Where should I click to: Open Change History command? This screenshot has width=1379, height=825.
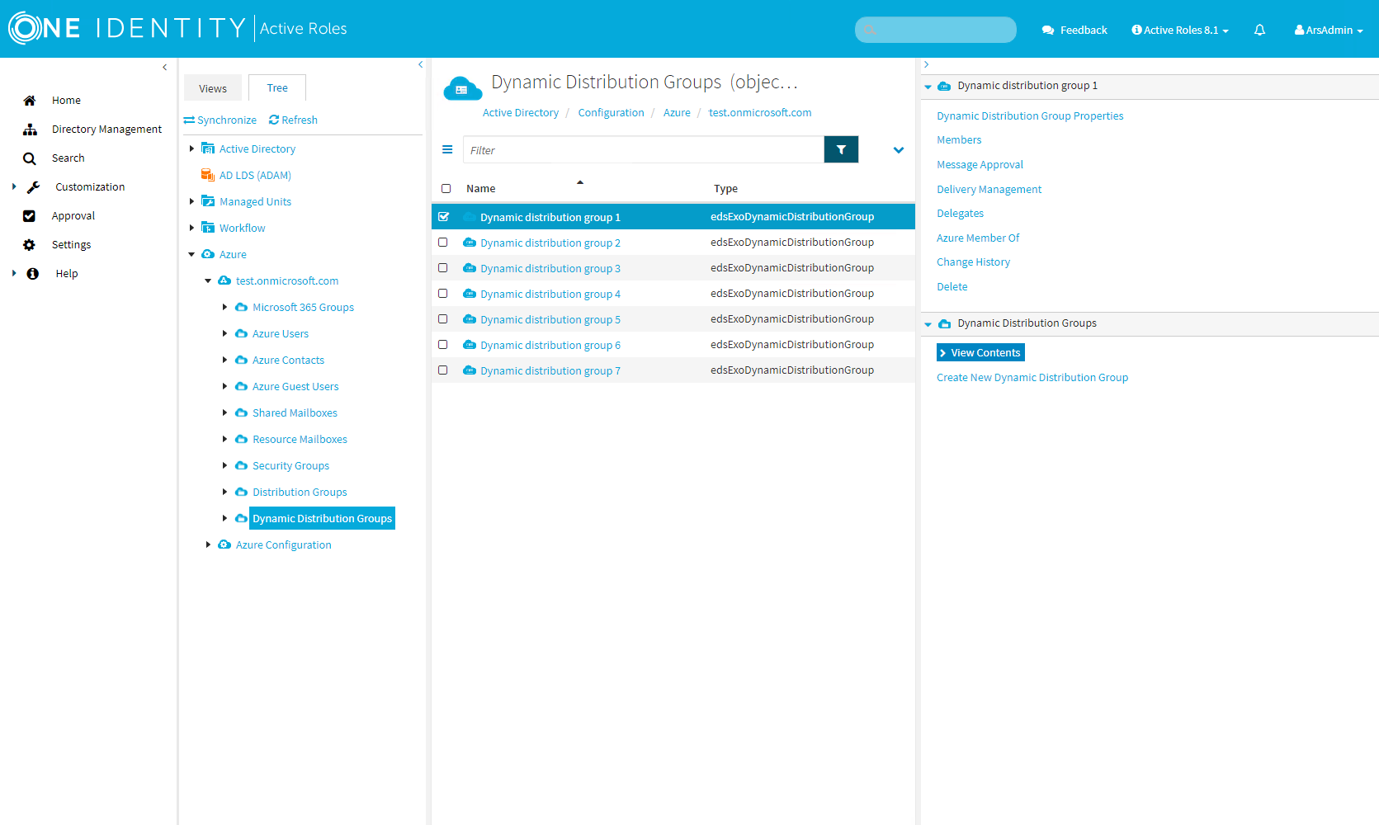(973, 262)
